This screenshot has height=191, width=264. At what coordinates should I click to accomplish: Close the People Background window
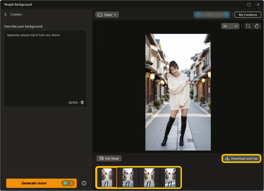coord(258,4)
